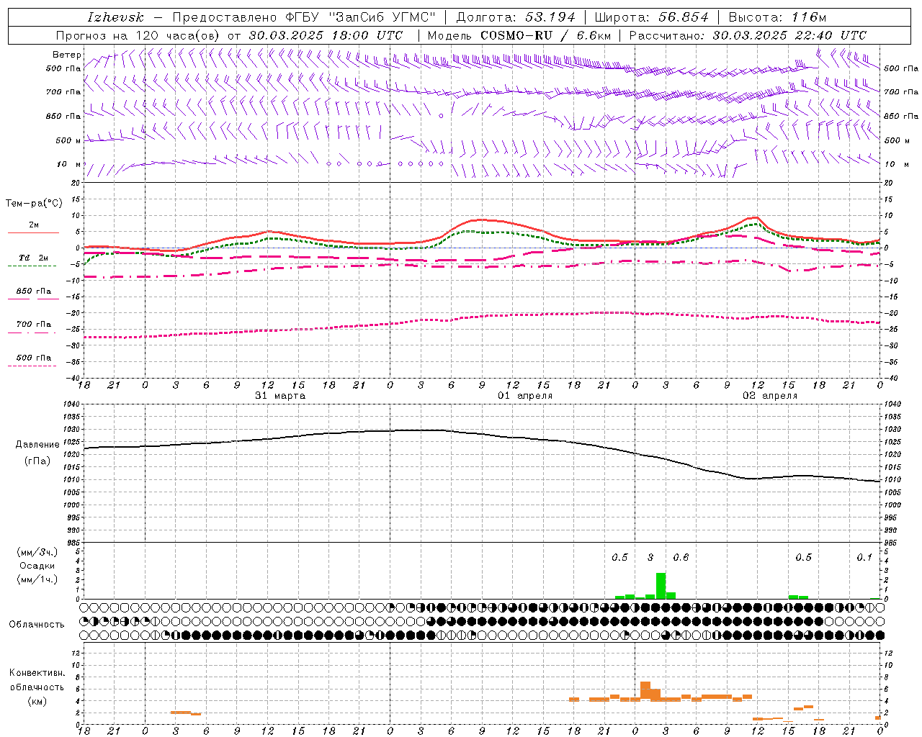Click the tallest orange convective cloud bar

[x=645, y=692]
